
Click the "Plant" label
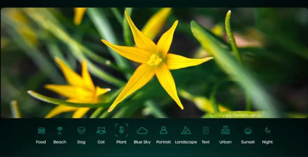[x=121, y=142]
